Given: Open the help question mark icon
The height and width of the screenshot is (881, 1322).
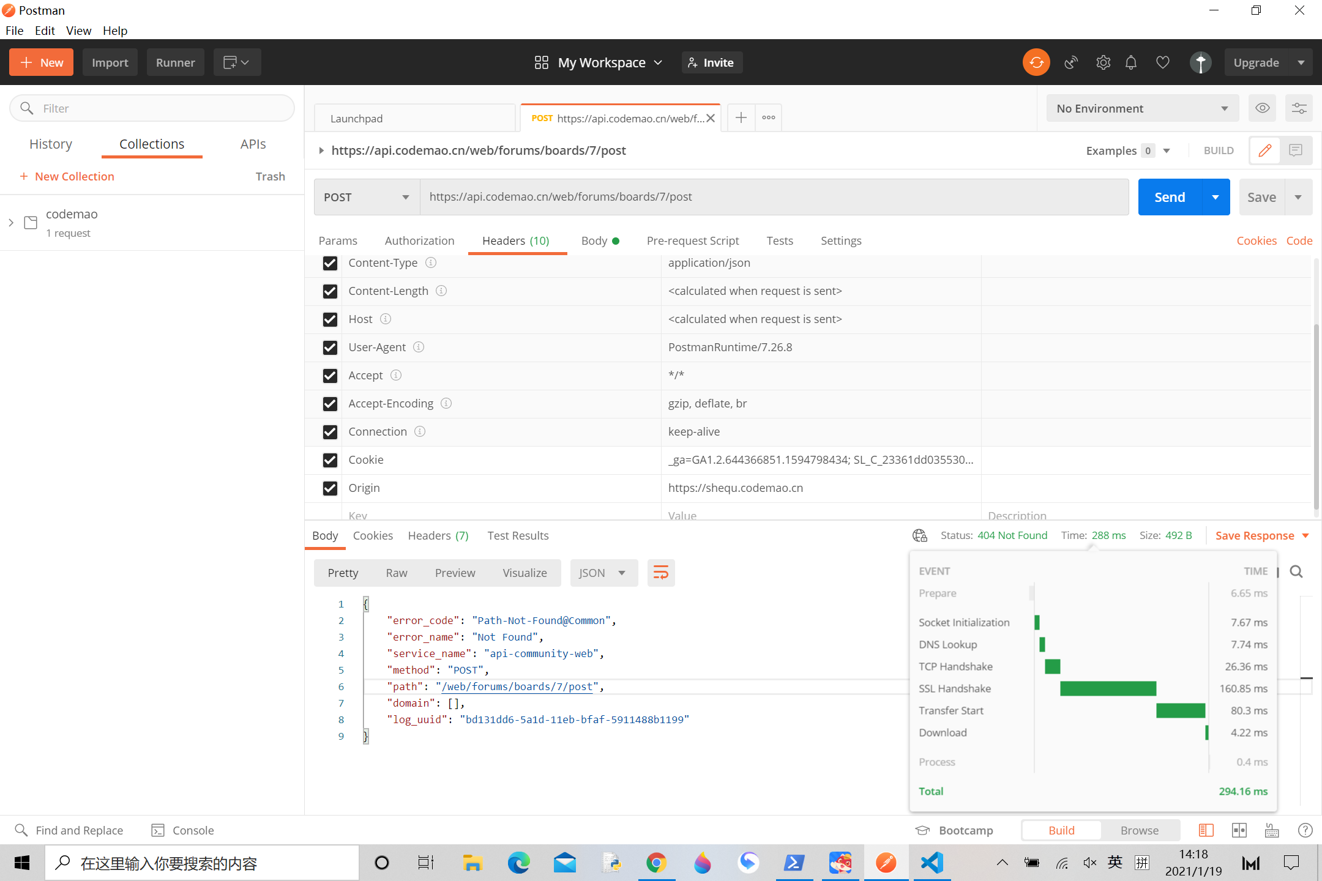Looking at the screenshot, I should [x=1305, y=830].
